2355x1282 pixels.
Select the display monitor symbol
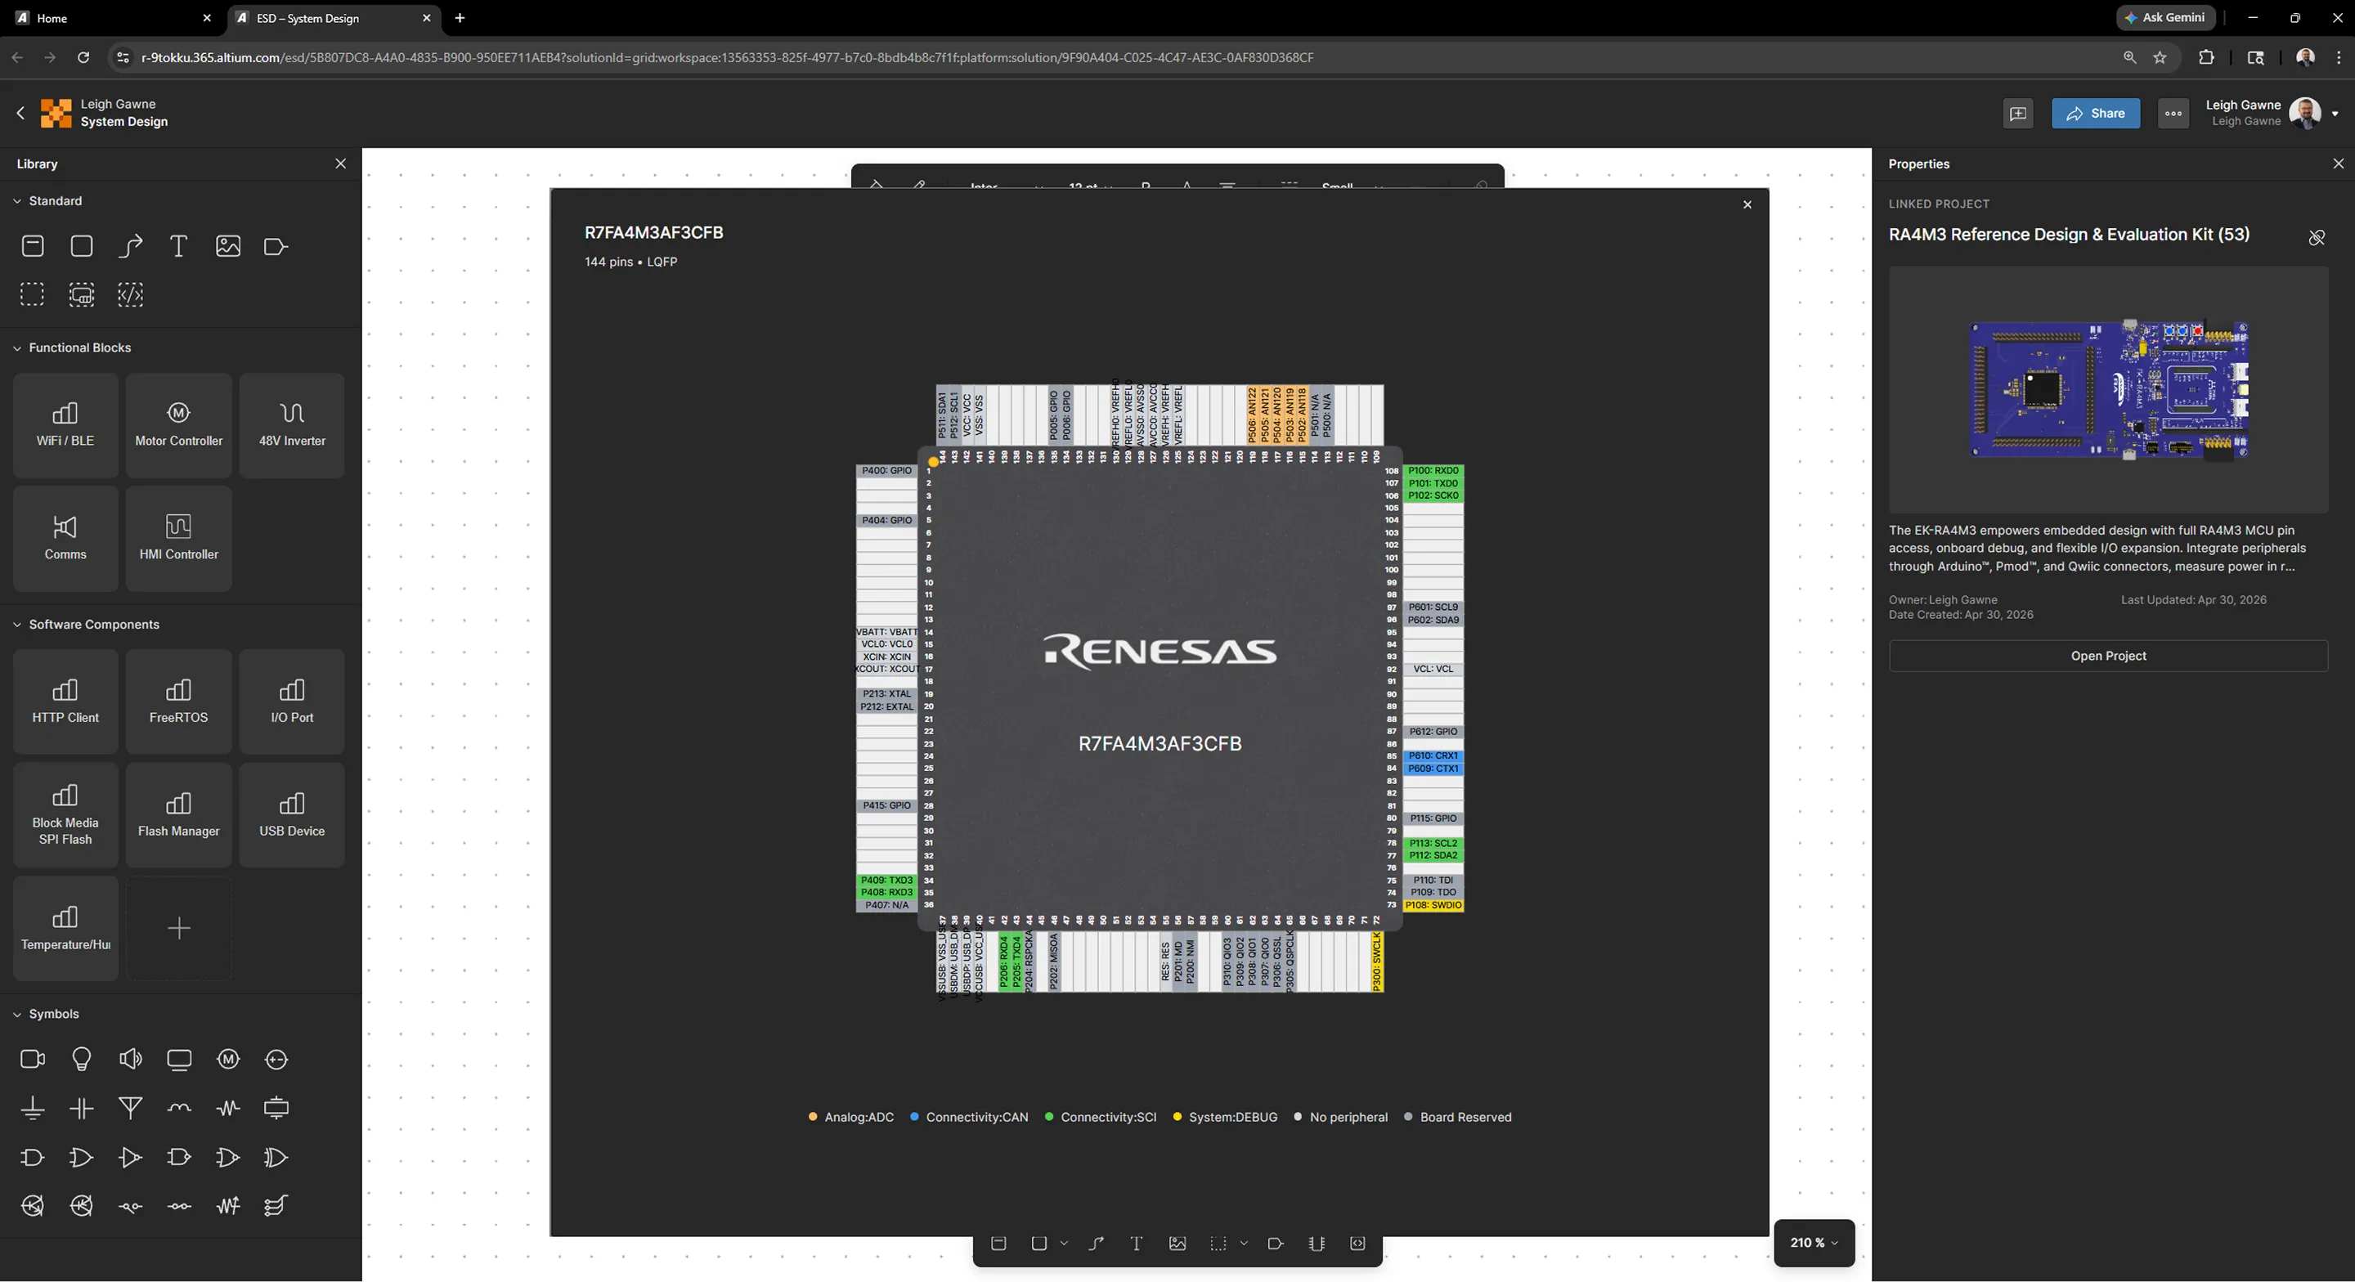tap(179, 1060)
